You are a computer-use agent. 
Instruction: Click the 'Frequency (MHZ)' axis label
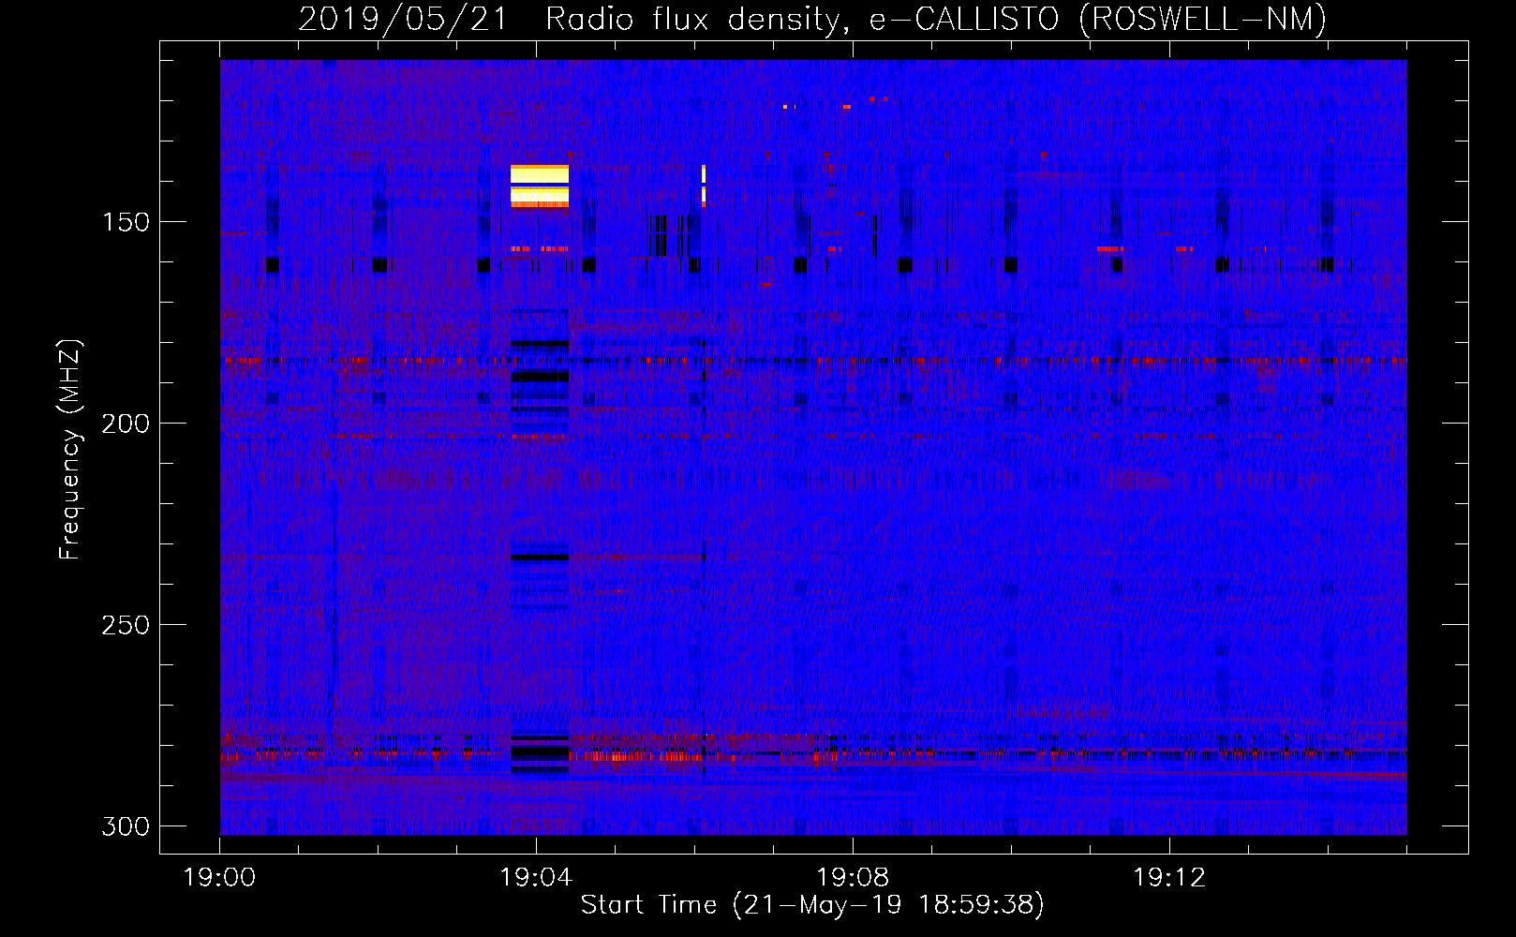click(70, 450)
